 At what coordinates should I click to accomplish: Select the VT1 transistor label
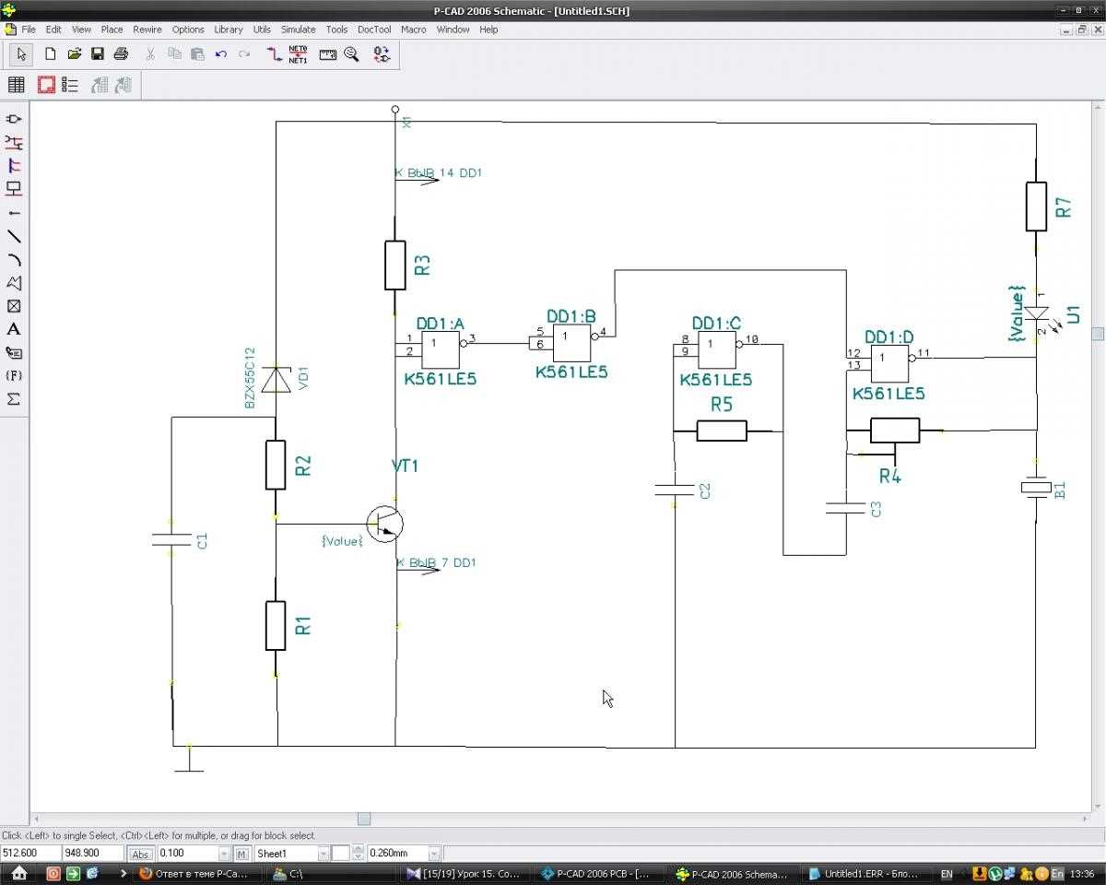pos(406,466)
